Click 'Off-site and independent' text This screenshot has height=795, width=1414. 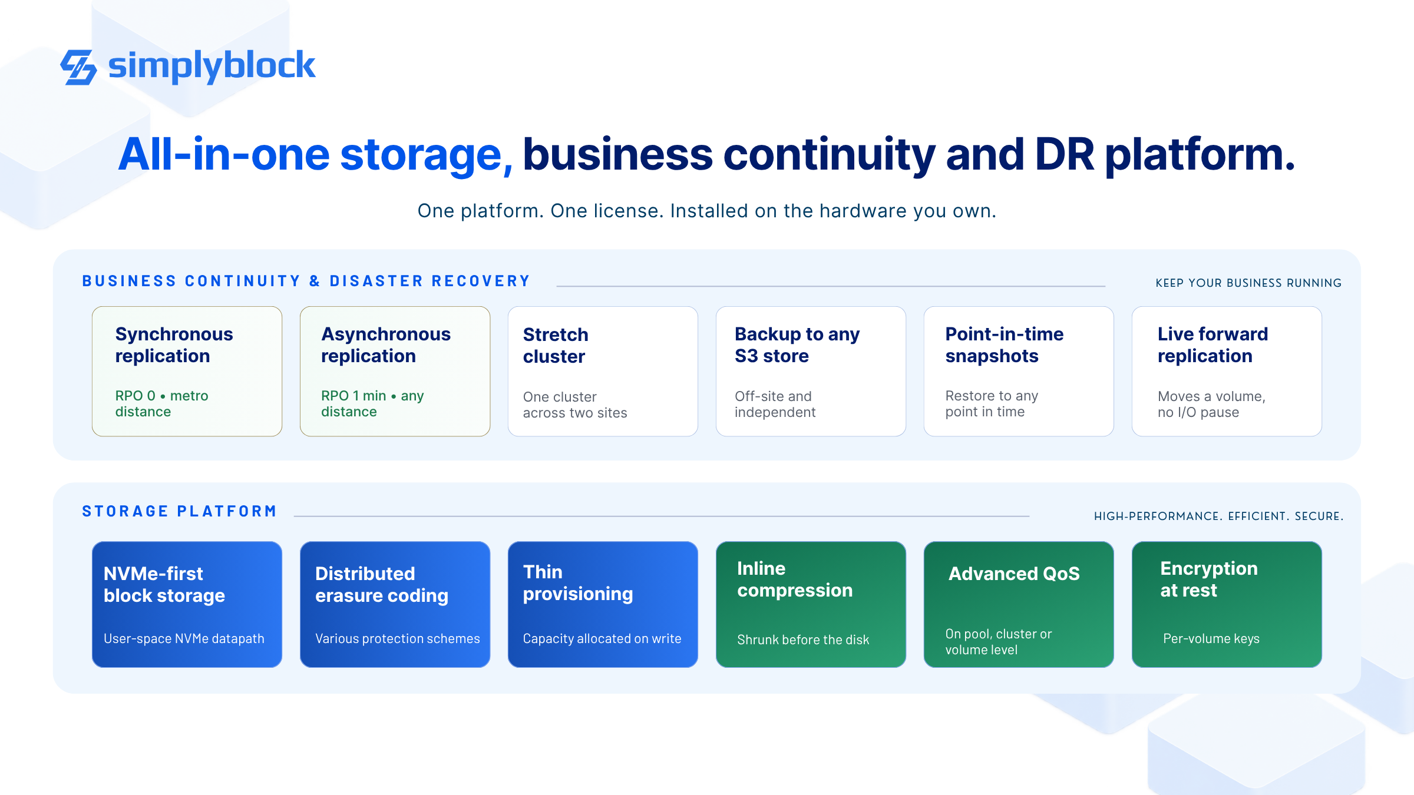coord(775,405)
